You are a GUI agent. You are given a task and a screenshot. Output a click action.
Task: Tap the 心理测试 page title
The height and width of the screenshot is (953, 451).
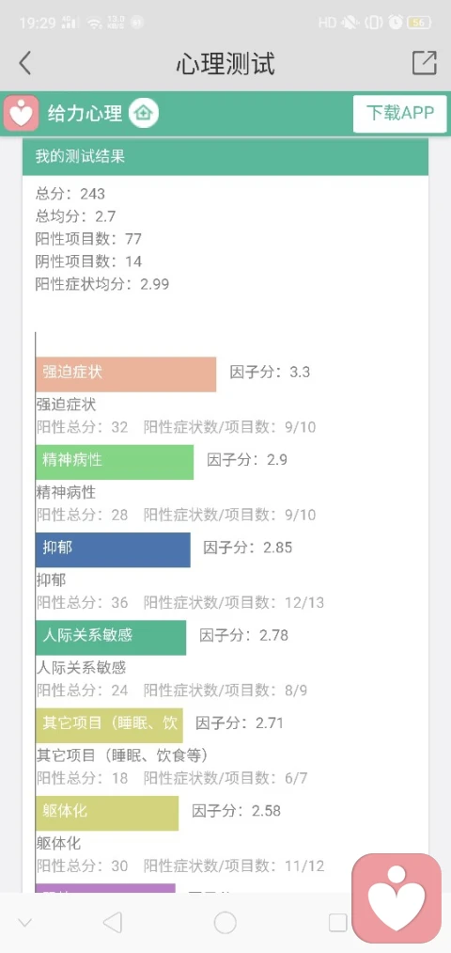225,63
